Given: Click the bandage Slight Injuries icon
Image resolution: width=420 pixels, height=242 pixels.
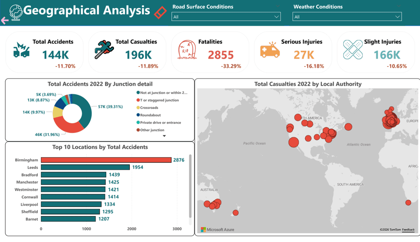Looking at the screenshot, I should (x=353, y=50).
